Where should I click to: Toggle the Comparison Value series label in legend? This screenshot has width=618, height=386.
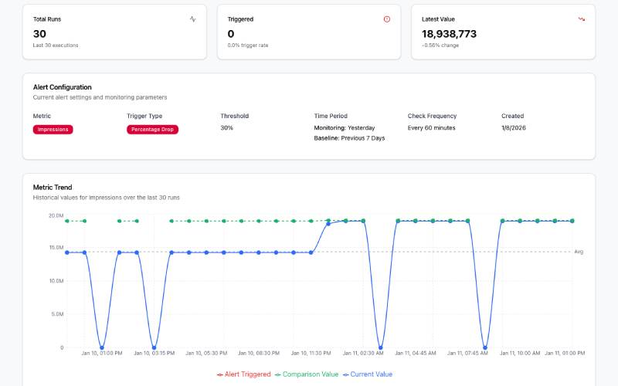point(311,374)
